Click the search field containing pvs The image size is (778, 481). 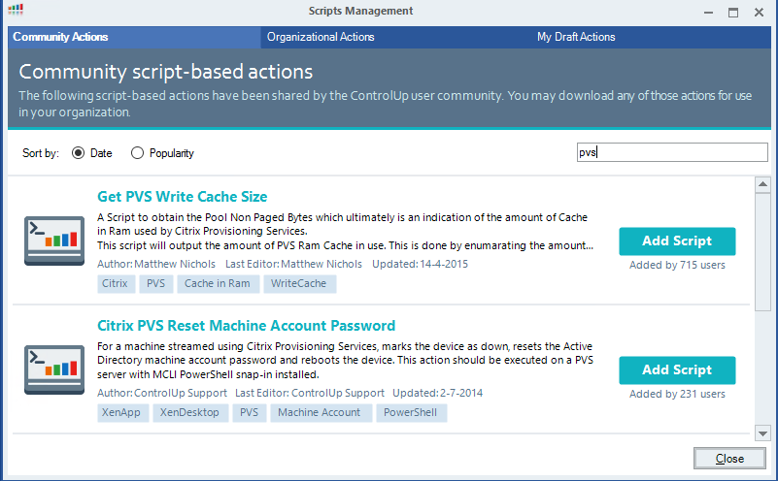[672, 152]
